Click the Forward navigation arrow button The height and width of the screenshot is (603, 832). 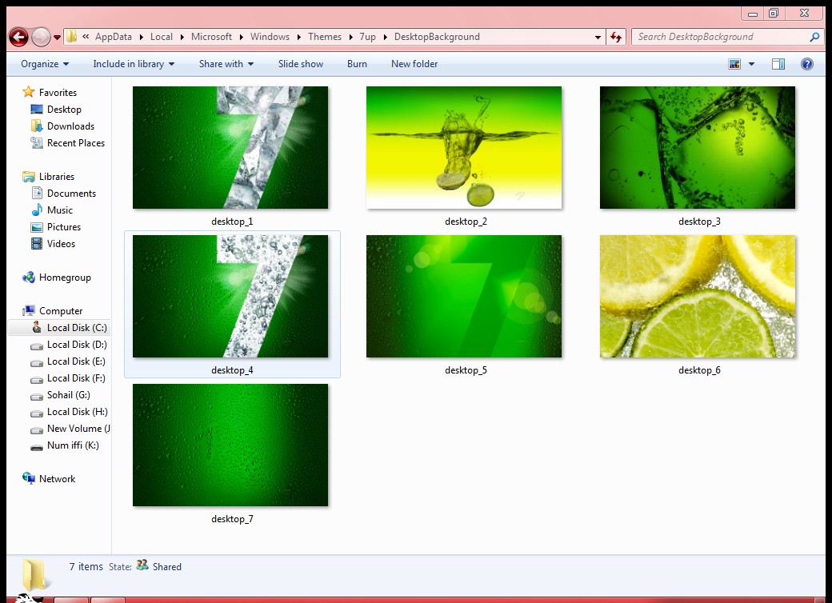tap(41, 37)
